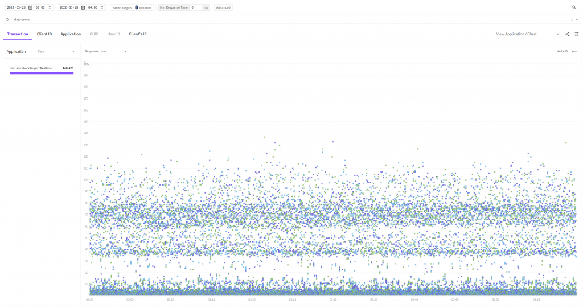
Task: Focus the Min Response Time input field
Action: (x=196, y=7)
